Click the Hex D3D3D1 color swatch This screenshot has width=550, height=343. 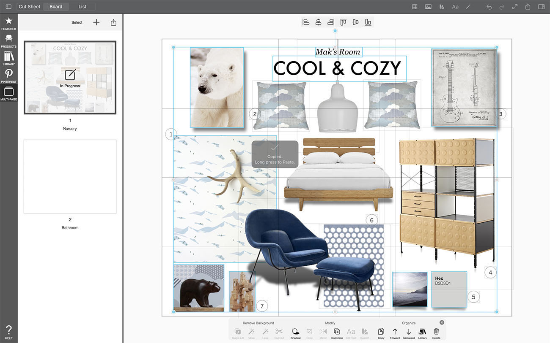tap(448, 289)
